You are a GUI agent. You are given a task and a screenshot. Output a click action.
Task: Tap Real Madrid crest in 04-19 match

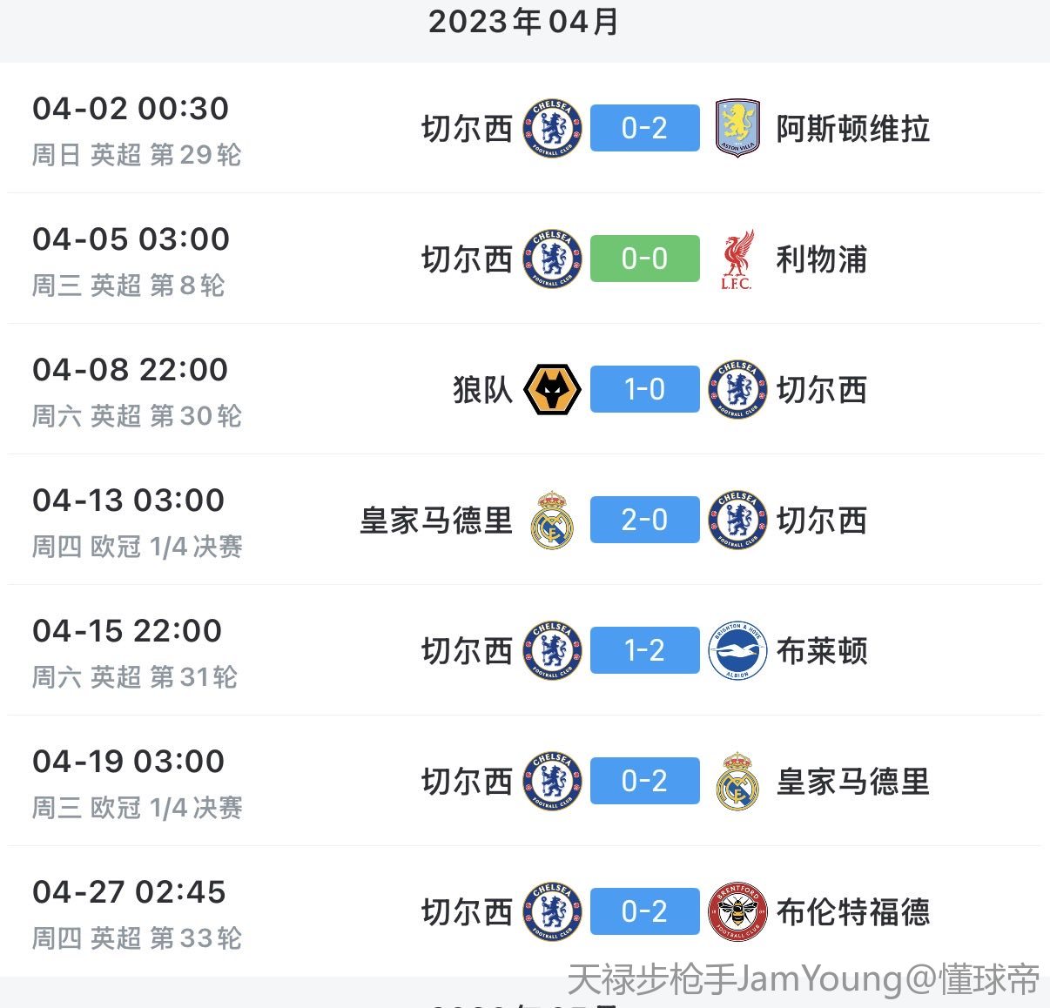tap(737, 782)
